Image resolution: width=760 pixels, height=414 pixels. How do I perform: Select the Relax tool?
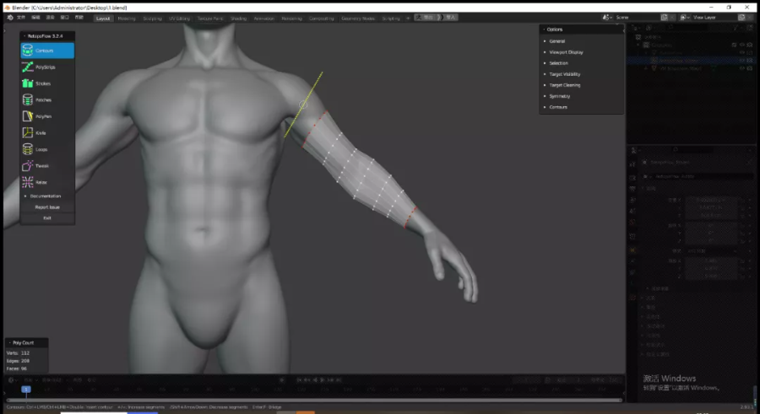click(46, 182)
